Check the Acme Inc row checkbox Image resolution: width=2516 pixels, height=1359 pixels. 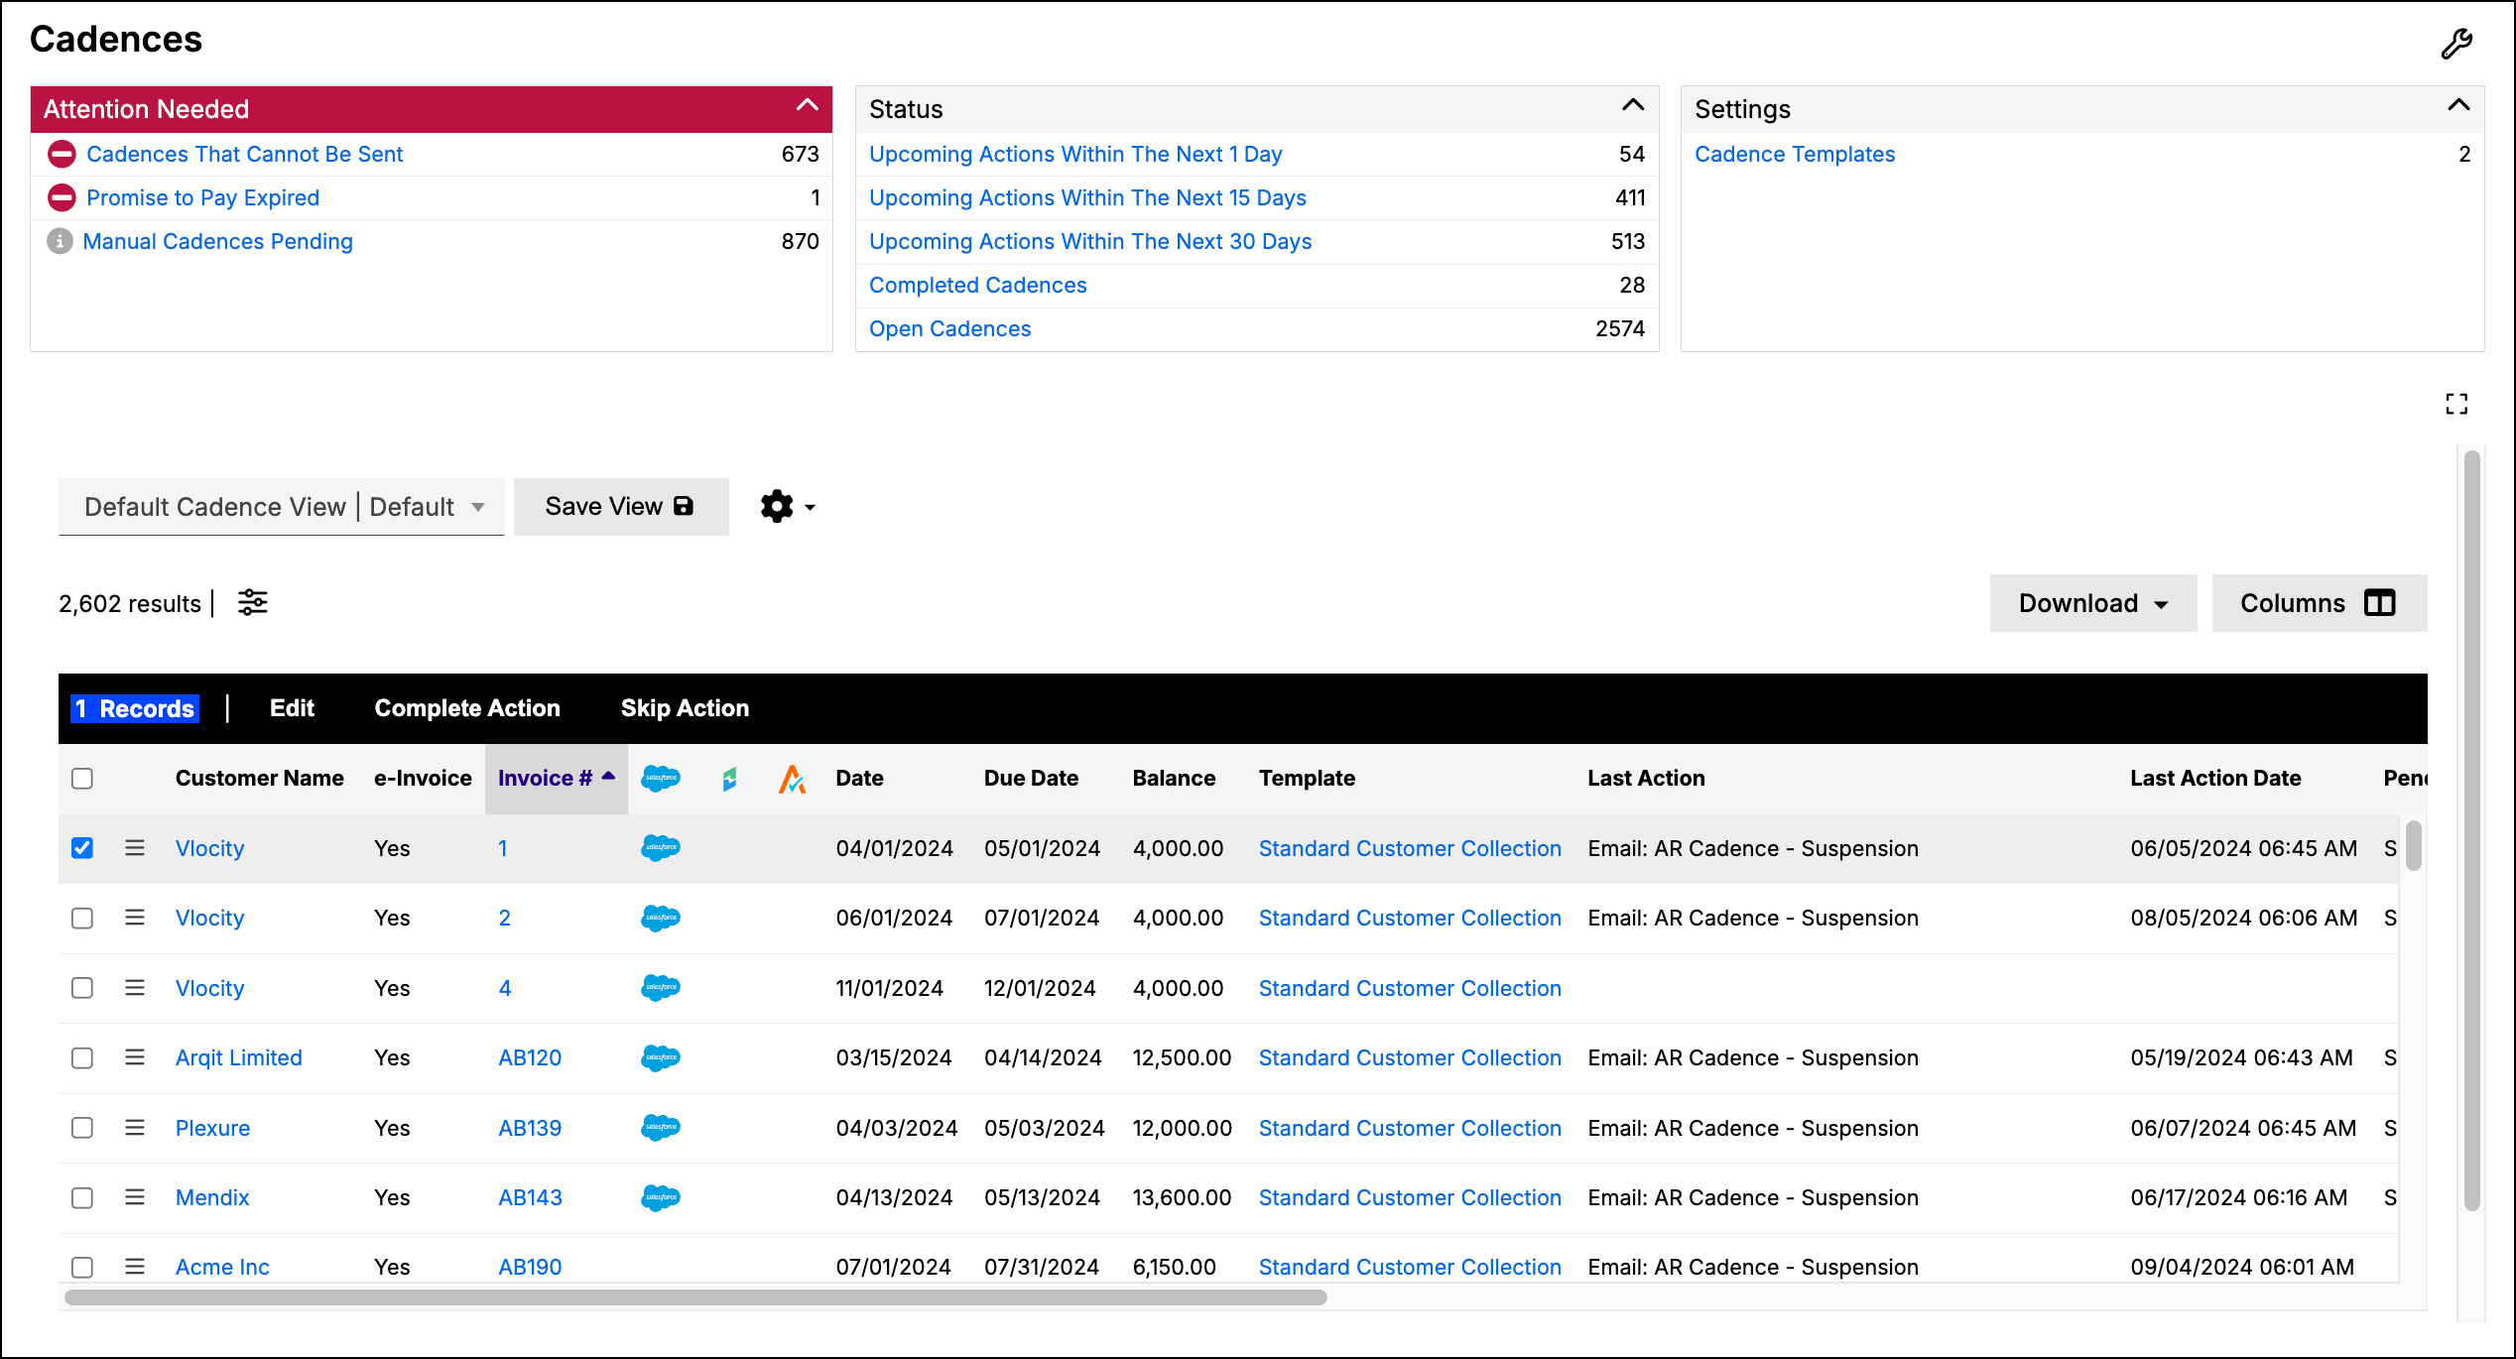[82, 1268]
